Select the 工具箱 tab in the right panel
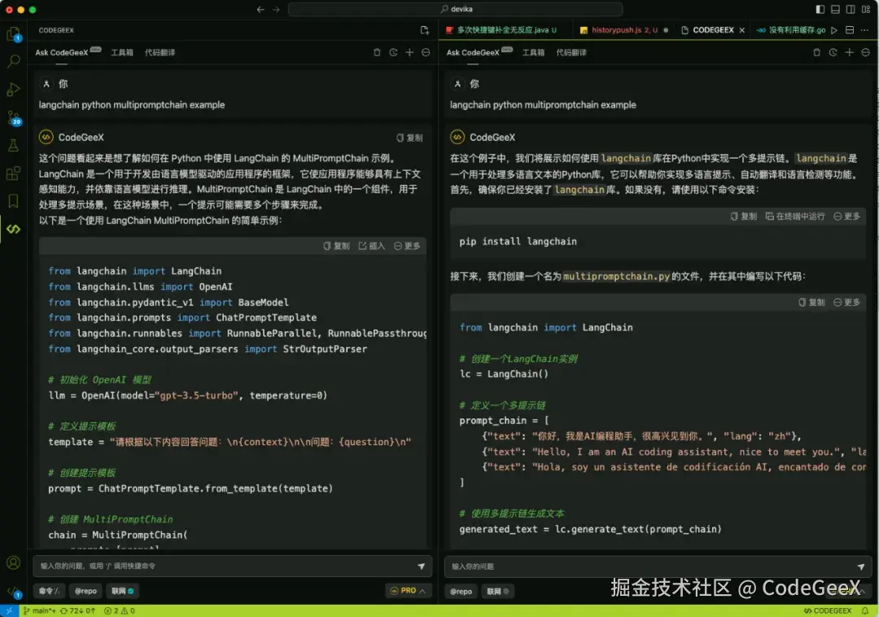This screenshot has width=879, height=617. 533,53
